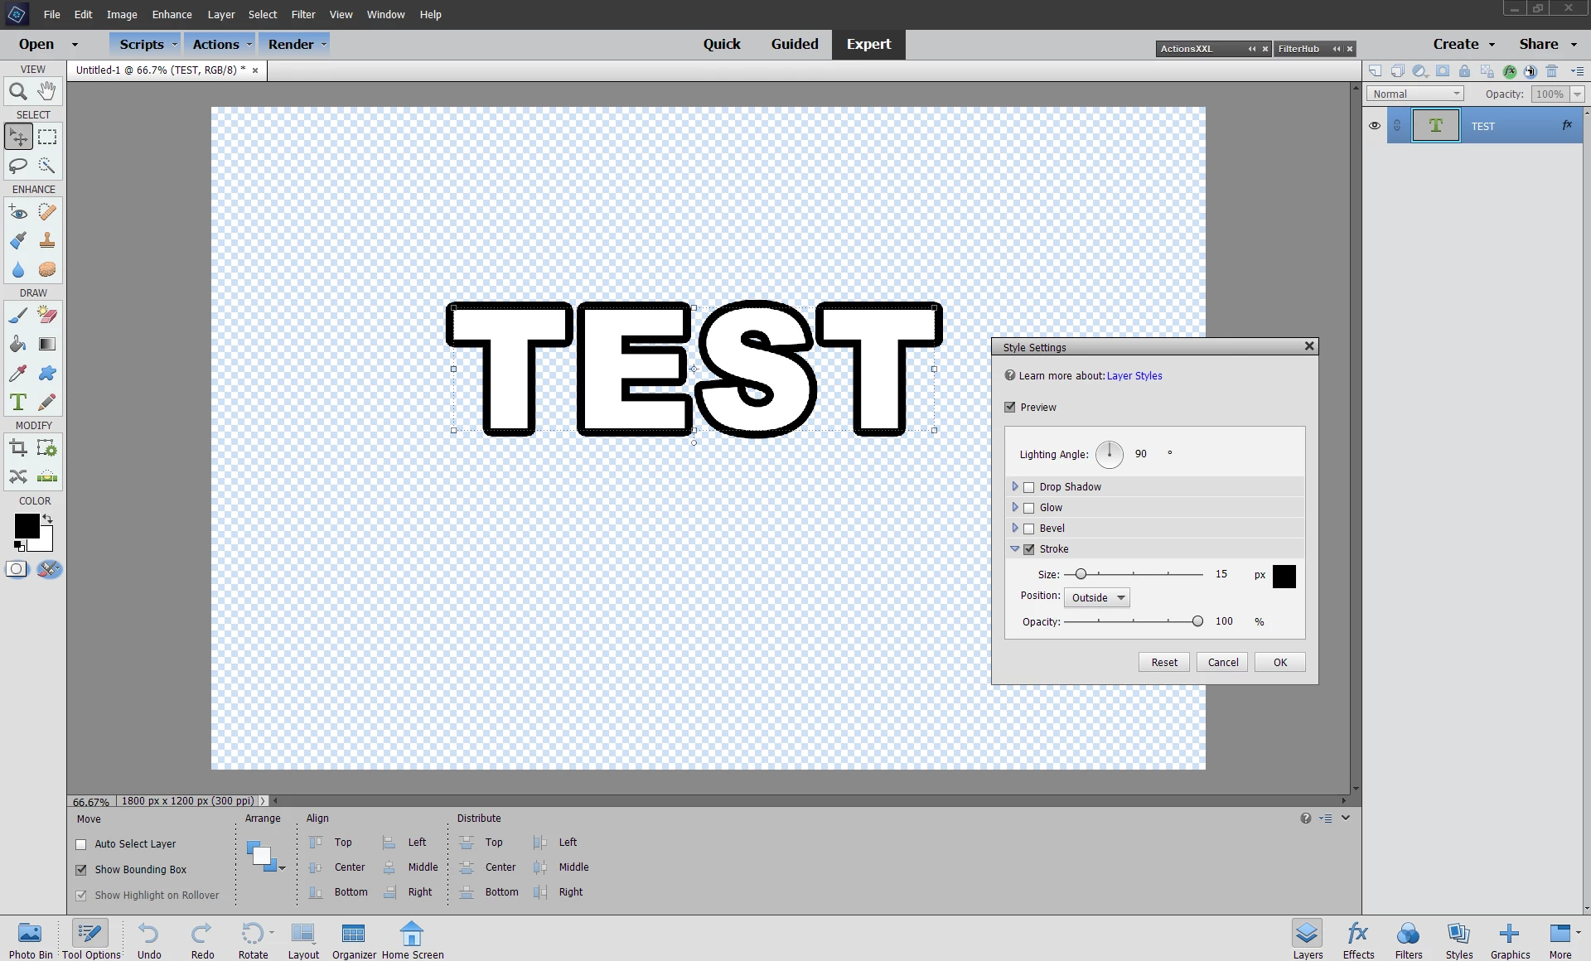Enable the Drop Shadow checkbox
This screenshot has width=1591, height=961.
click(x=1029, y=487)
